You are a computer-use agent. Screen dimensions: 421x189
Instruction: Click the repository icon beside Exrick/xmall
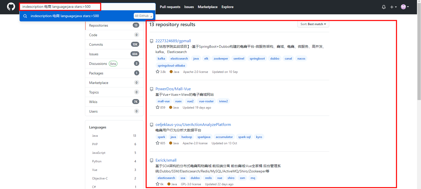point(152,161)
